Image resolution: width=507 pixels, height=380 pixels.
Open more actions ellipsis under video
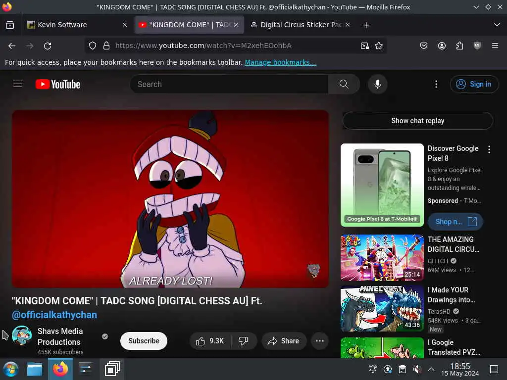(320, 341)
